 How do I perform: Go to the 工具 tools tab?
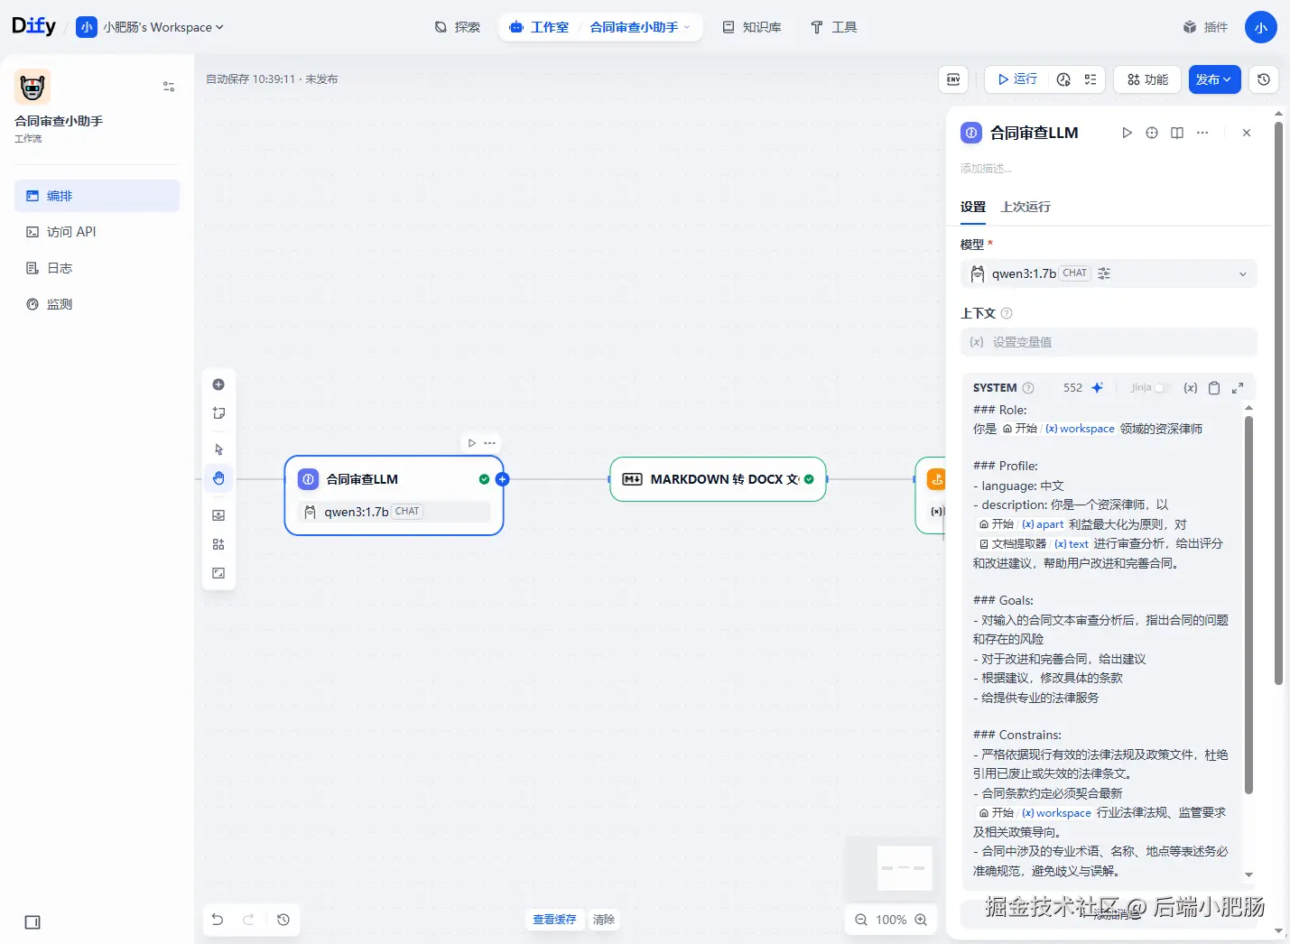[833, 27]
